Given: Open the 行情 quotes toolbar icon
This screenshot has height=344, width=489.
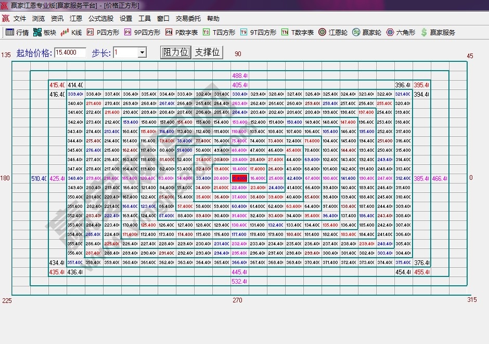Looking at the screenshot, I should (17, 32).
